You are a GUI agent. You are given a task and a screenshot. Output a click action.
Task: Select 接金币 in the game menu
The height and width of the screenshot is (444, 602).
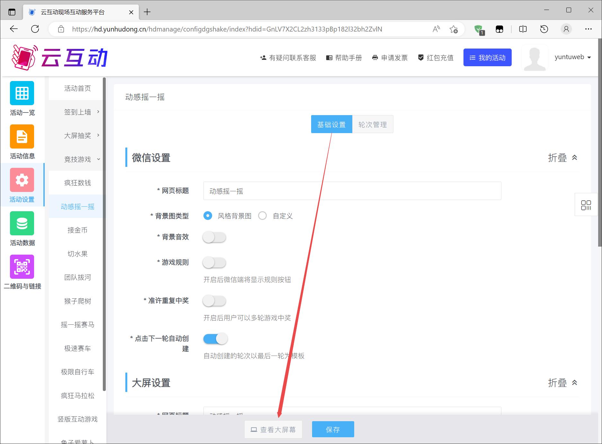pos(77,230)
